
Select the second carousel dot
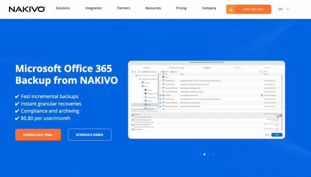click(x=204, y=154)
